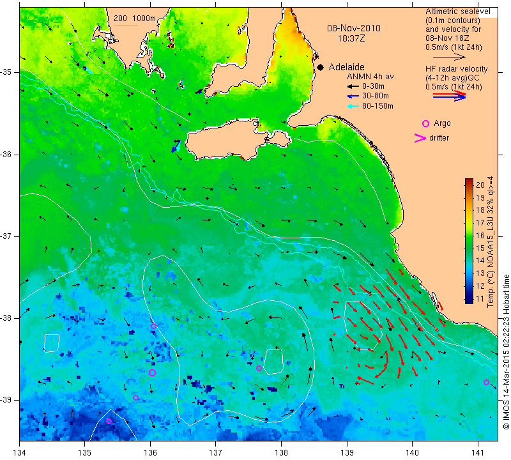Click the '30-80m' legend text
The width and height of the screenshot is (511, 460).
[x=376, y=96]
